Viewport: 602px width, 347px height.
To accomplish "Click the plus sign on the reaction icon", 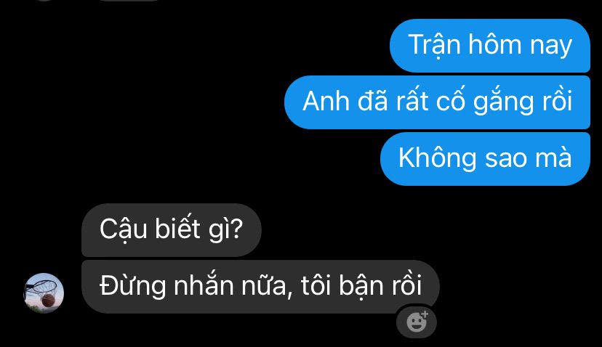I will tap(425, 314).
